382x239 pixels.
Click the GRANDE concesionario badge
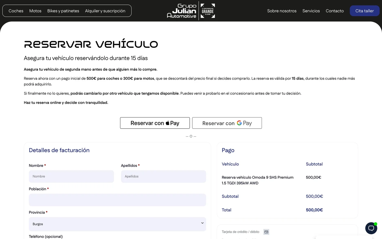(208, 11)
